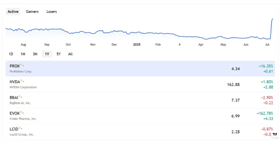Screen dimensions: 280x149
Task: Choose the 3M time range
Action: [35, 54]
